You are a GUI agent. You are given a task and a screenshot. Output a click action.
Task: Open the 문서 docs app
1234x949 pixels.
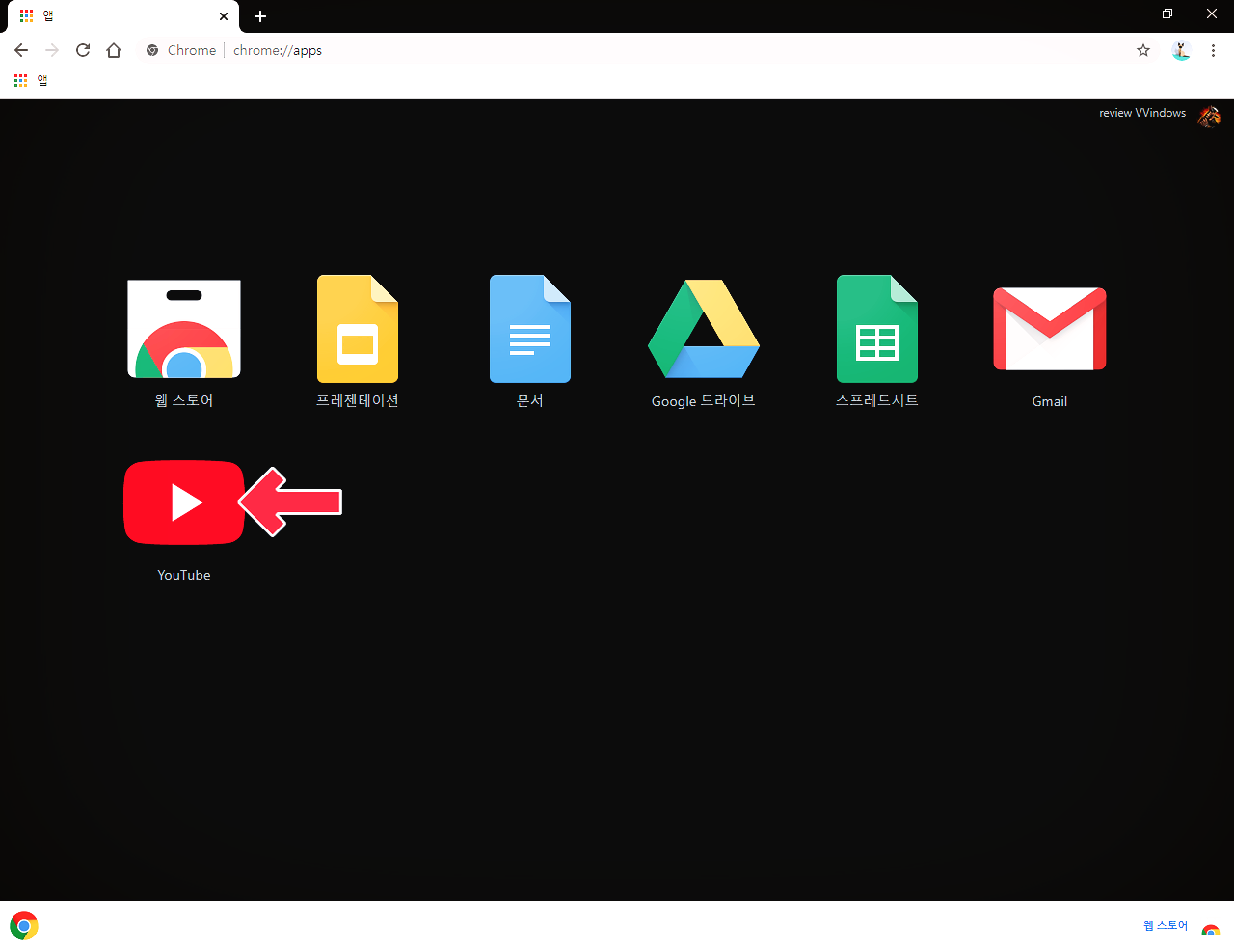(530, 329)
